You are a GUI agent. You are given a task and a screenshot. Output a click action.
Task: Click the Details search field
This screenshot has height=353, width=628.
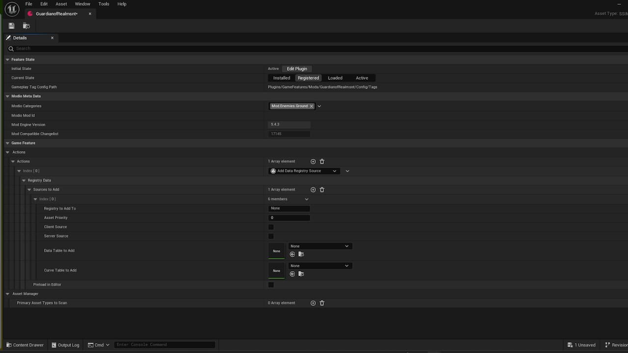(x=317, y=49)
